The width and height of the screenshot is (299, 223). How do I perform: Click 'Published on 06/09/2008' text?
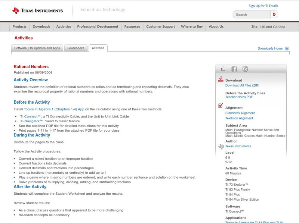pos(33,72)
